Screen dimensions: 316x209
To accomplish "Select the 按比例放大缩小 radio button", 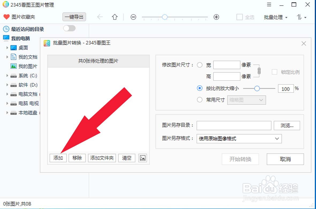I will (x=200, y=88).
